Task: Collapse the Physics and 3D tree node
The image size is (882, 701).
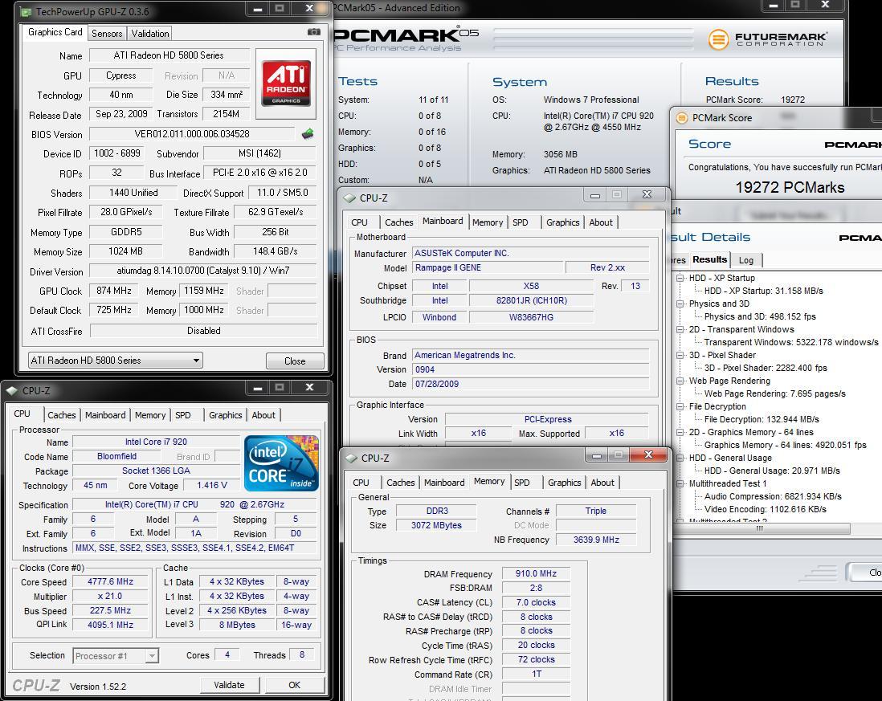Action: point(680,304)
